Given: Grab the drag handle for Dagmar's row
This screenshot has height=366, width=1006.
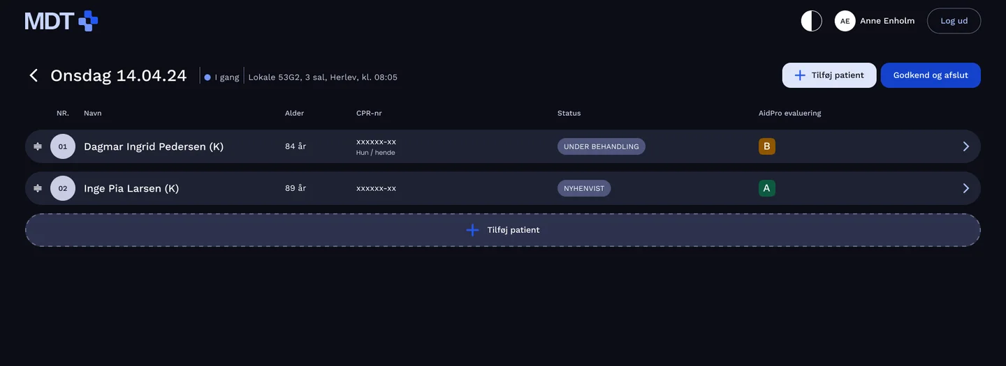Looking at the screenshot, I should 38,146.
